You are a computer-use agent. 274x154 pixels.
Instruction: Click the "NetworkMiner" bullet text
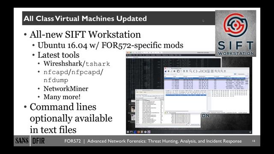(x=66, y=89)
